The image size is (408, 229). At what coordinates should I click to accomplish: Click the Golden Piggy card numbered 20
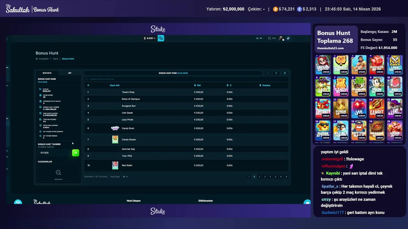(x=395, y=130)
